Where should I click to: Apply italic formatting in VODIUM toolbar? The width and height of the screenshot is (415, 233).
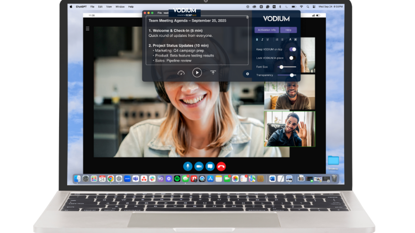[x=263, y=40]
